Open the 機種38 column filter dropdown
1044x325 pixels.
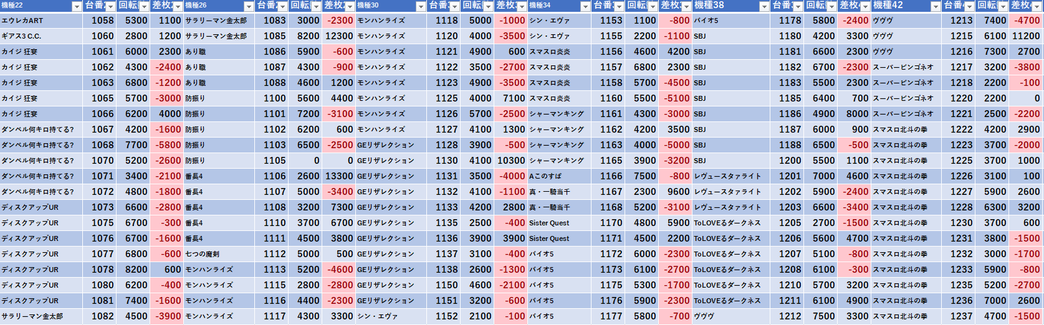(764, 6)
